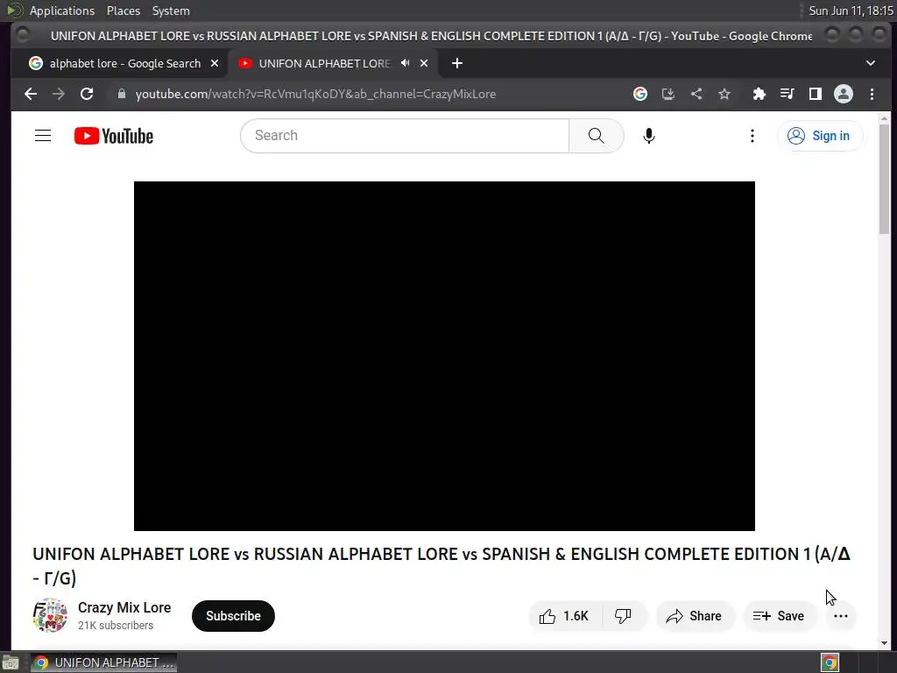Click the show desktop icon in bottom panel

click(11, 662)
